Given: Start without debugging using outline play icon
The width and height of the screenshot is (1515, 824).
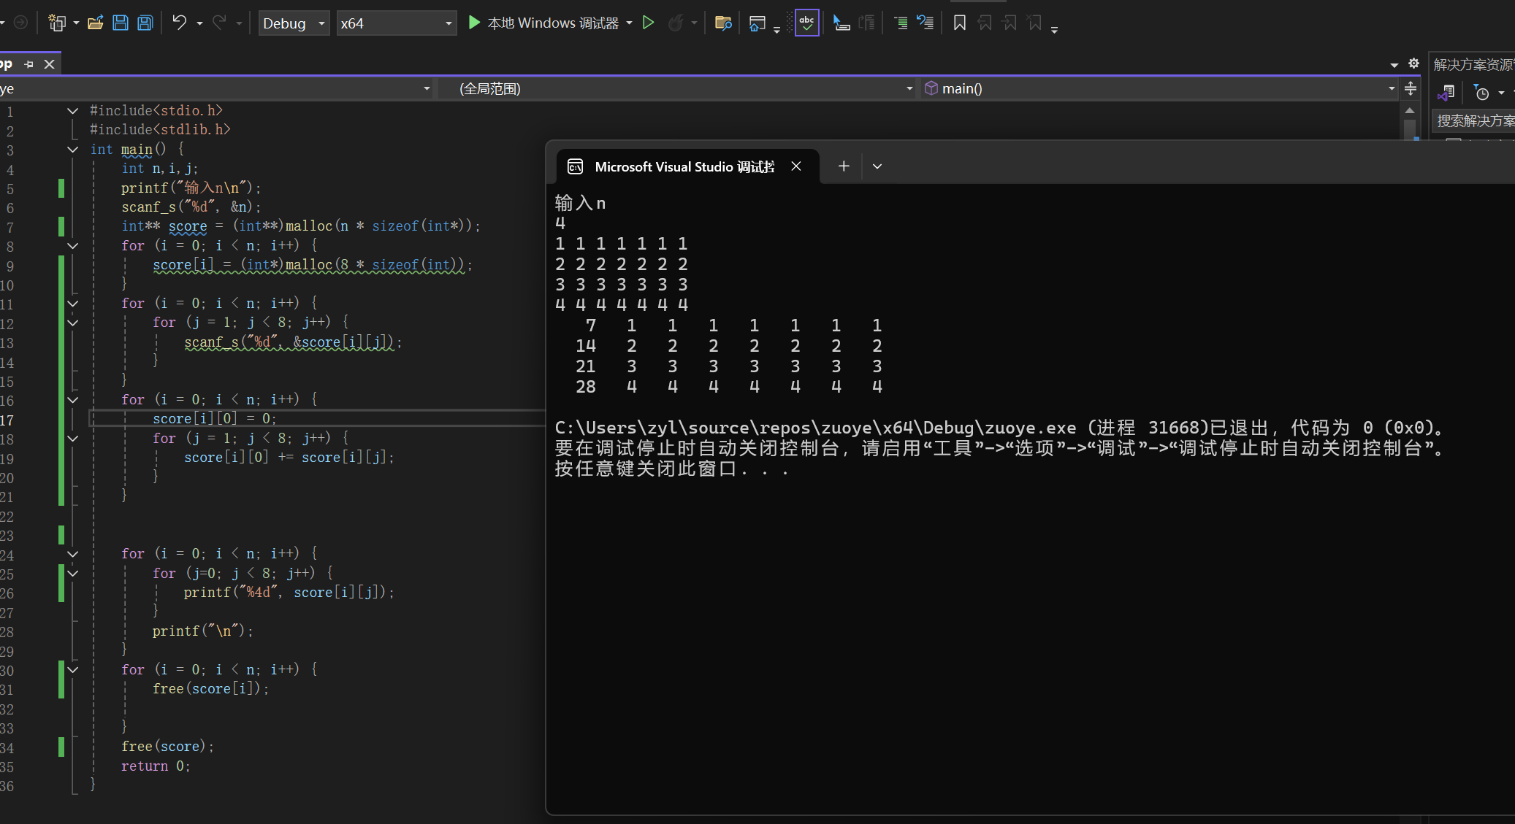Looking at the screenshot, I should click(x=648, y=23).
